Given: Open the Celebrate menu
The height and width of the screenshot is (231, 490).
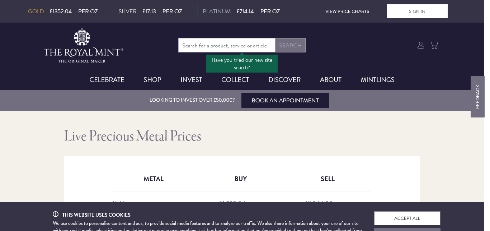Looking at the screenshot, I should (x=107, y=80).
